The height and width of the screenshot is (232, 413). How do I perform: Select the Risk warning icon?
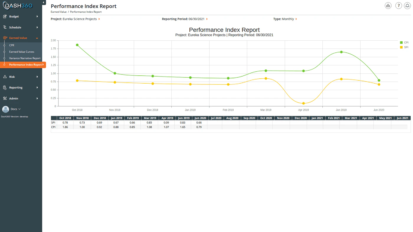pyautogui.click(x=5, y=77)
